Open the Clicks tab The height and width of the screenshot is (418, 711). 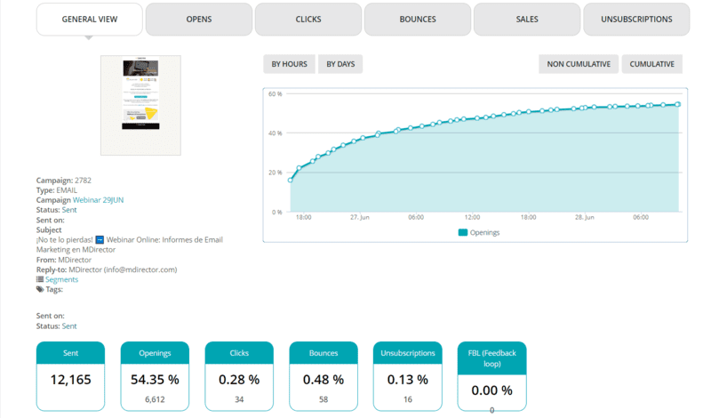coord(308,19)
